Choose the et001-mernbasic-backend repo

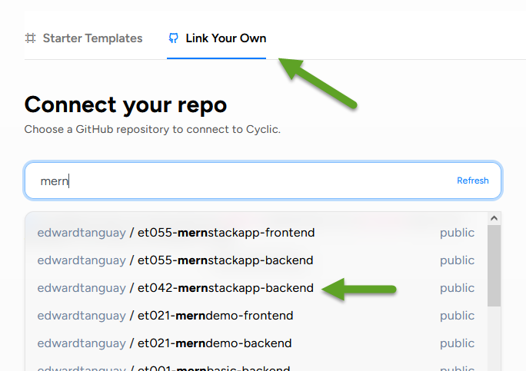256,366
